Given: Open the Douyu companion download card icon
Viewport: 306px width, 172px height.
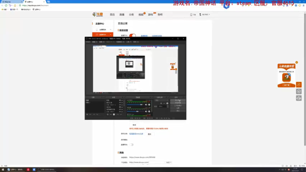Looking at the screenshot, I should click(286, 78).
